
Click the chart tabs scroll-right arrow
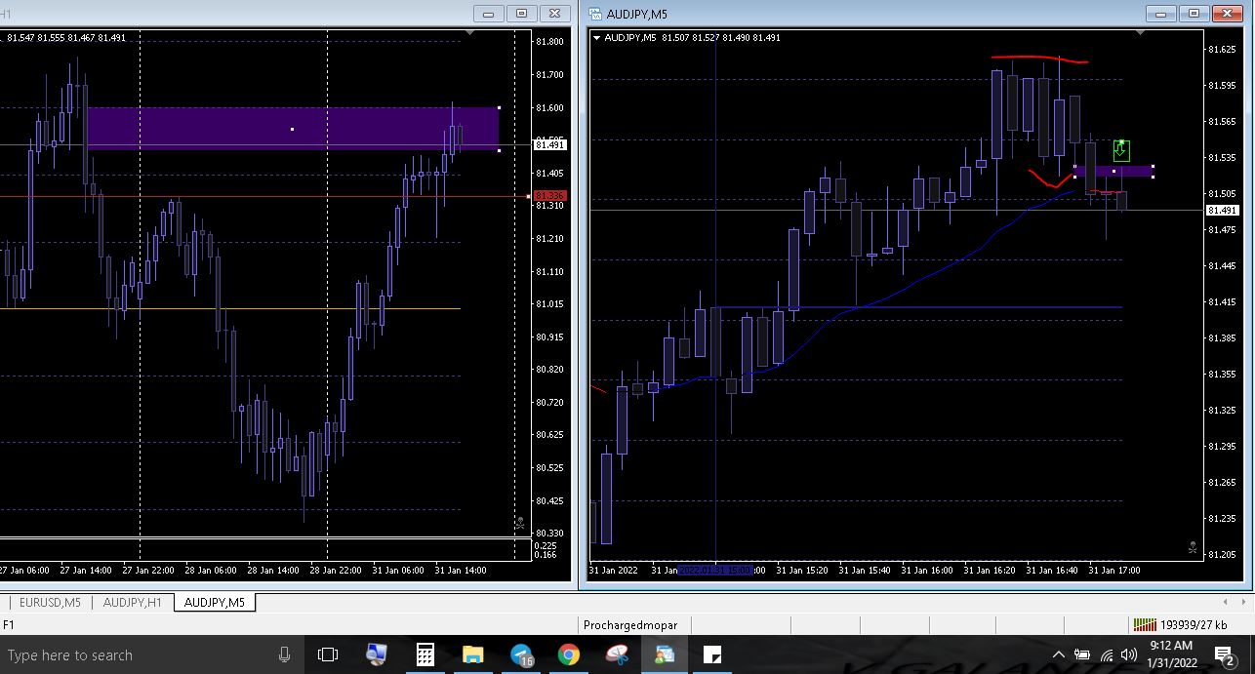pos(1243,602)
